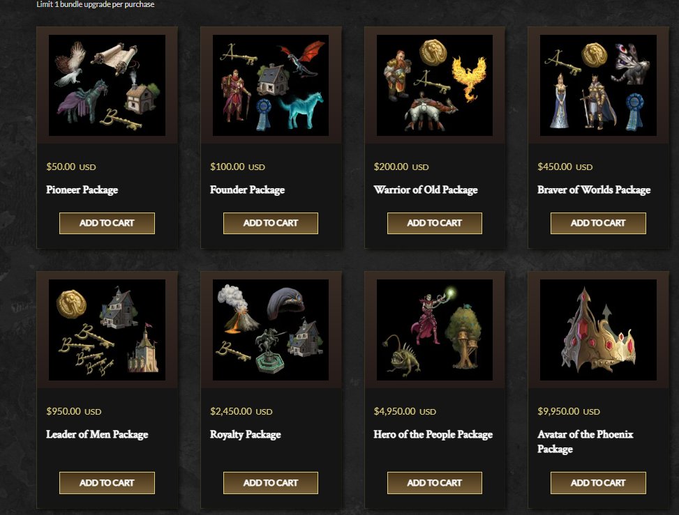Add the Royalty Package to cart
The image size is (679, 515).
pyautogui.click(x=271, y=483)
